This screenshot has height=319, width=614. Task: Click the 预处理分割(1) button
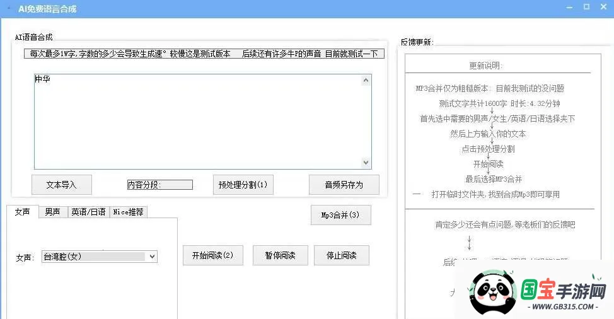click(243, 185)
